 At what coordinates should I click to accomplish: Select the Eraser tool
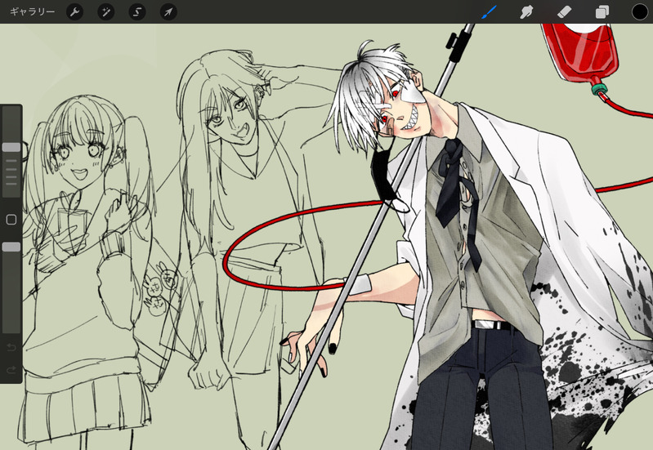(x=564, y=12)
